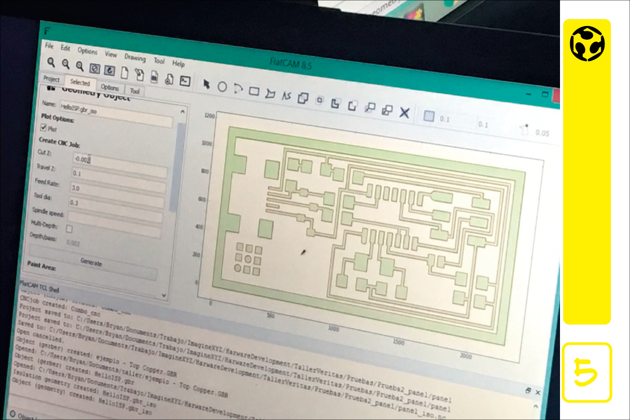630x420 pixels.
Task: Click the Edit Geometry toolbar icon
Action: [139, 74]
